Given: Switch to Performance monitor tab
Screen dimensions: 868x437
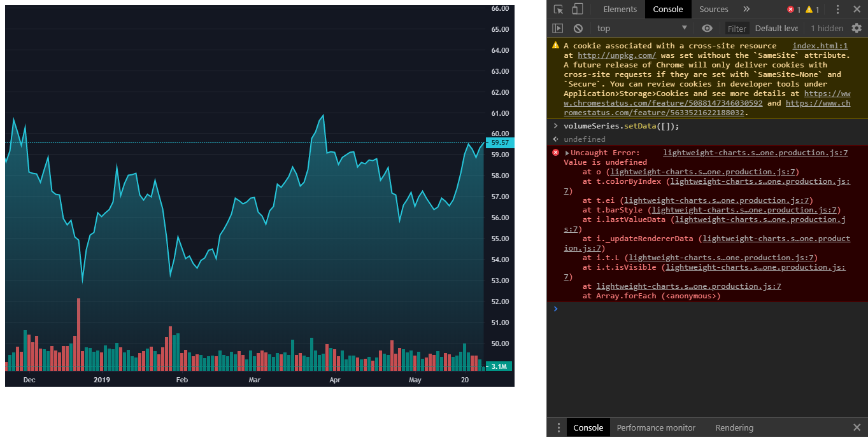Looking at the screenshot, I should (x=656, y=427).
